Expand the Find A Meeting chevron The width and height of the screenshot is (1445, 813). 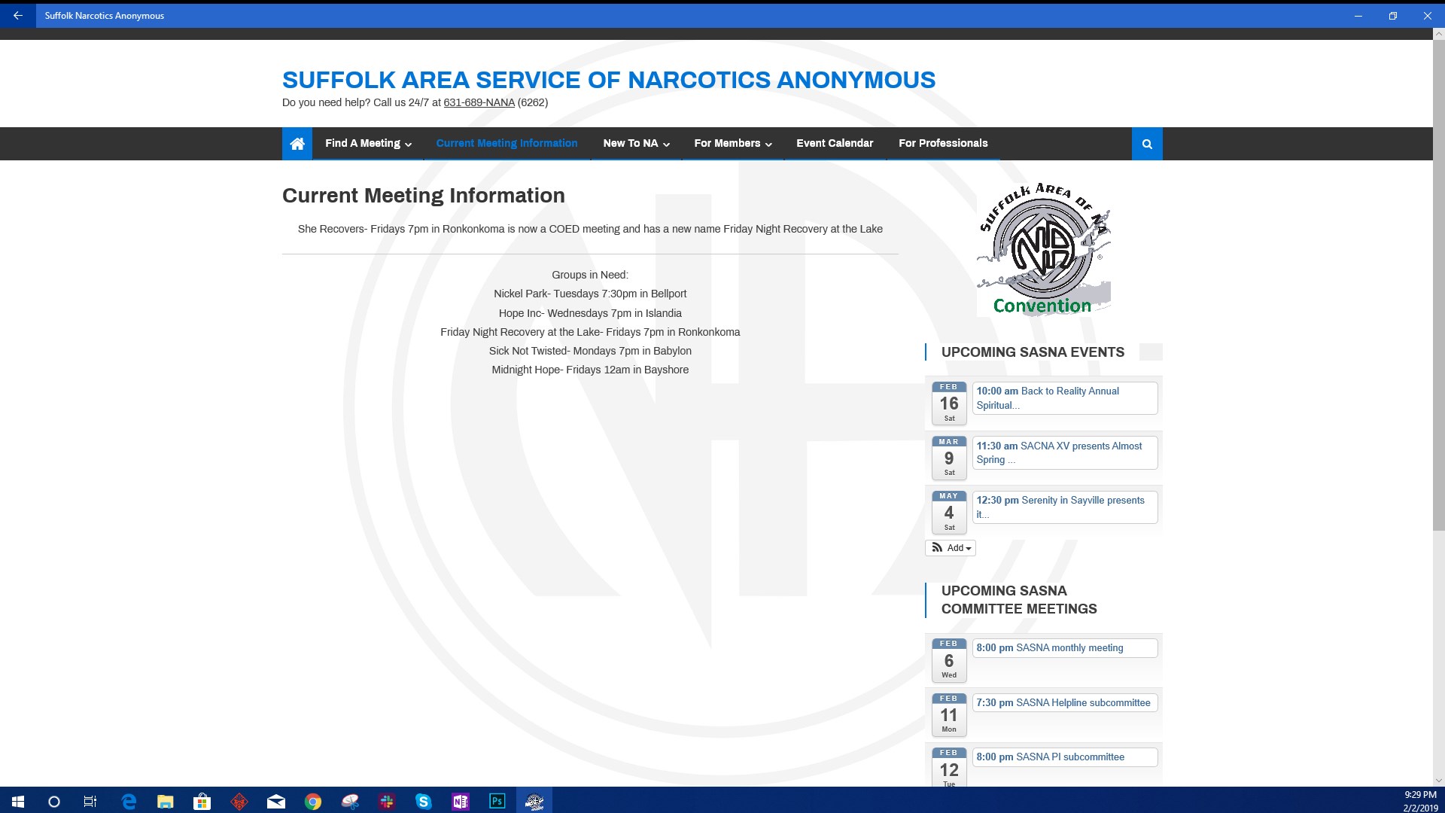408,145
